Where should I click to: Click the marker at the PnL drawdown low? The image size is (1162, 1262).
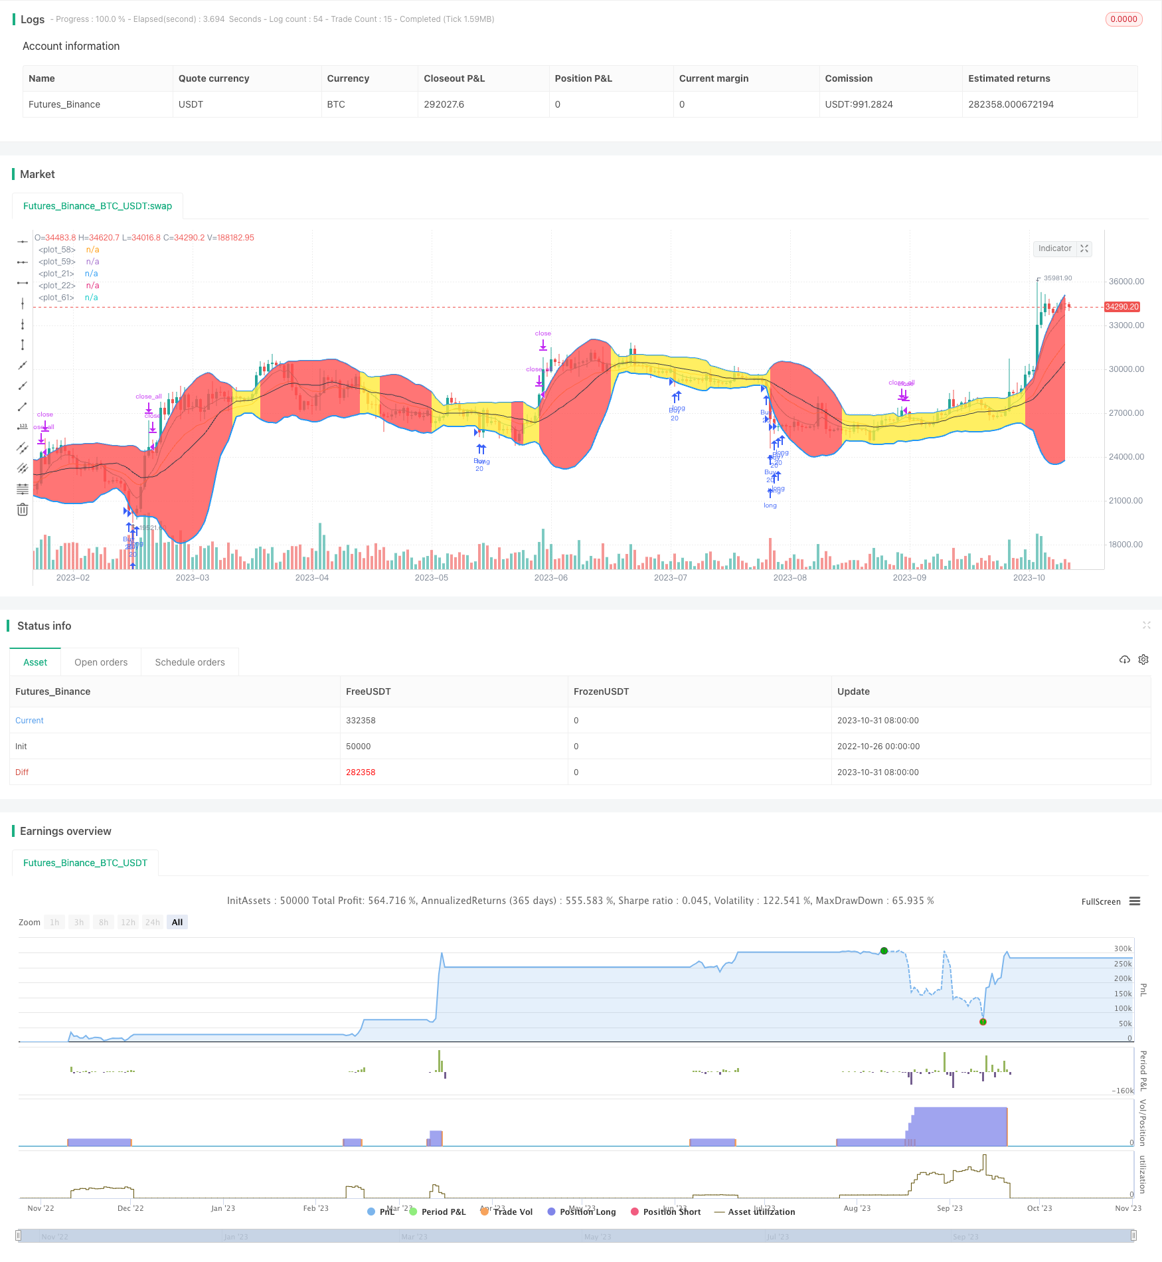coord(983,1022)
